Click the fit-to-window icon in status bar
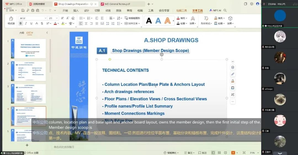 coord(244,153)
